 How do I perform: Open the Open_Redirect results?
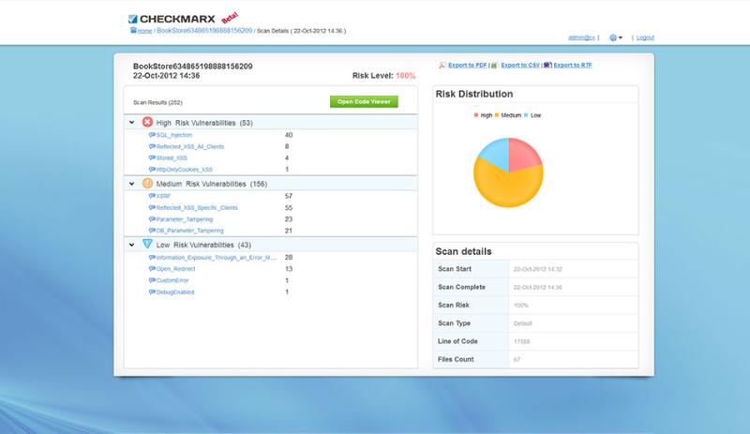tap(175, 269)
